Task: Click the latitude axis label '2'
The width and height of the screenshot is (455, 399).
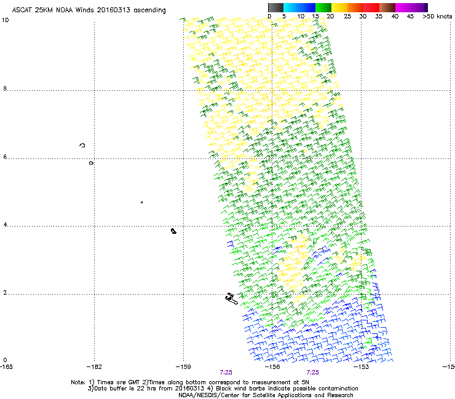Action: (x=5, y=293)
